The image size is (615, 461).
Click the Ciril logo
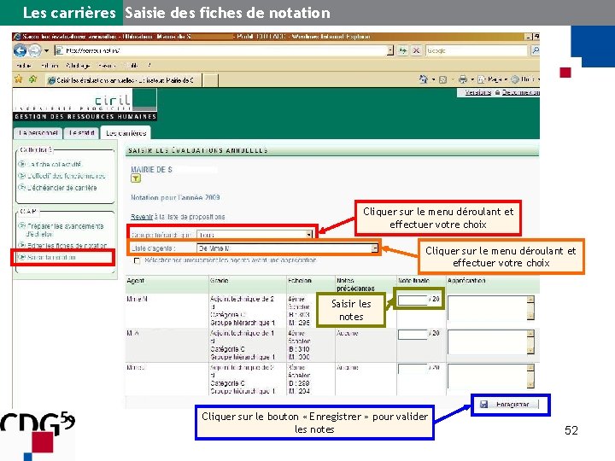[85, 105]
